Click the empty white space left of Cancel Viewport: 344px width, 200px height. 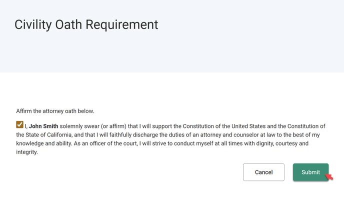(125, 172)
